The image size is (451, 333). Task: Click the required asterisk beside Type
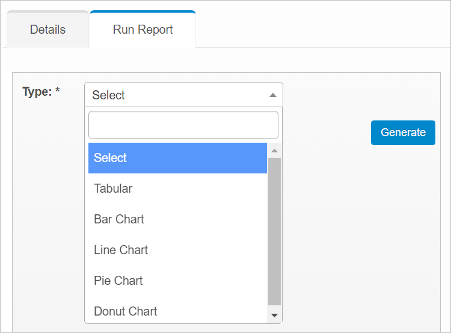coord(58,92)
